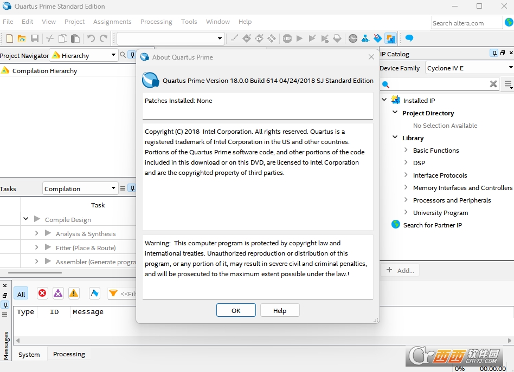Open the Processing menu
This screenshot has width=514, height=372.
pyautogui.click(x=156, y=22)
